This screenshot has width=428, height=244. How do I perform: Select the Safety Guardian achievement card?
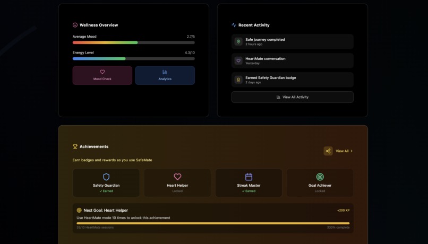click(x=106, y=183)
